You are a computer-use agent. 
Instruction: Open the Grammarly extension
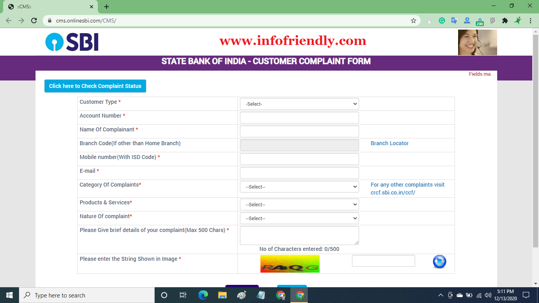point(442,20)
